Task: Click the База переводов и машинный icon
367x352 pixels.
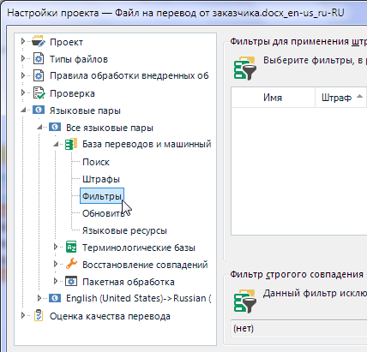Action: click(71, 144)
